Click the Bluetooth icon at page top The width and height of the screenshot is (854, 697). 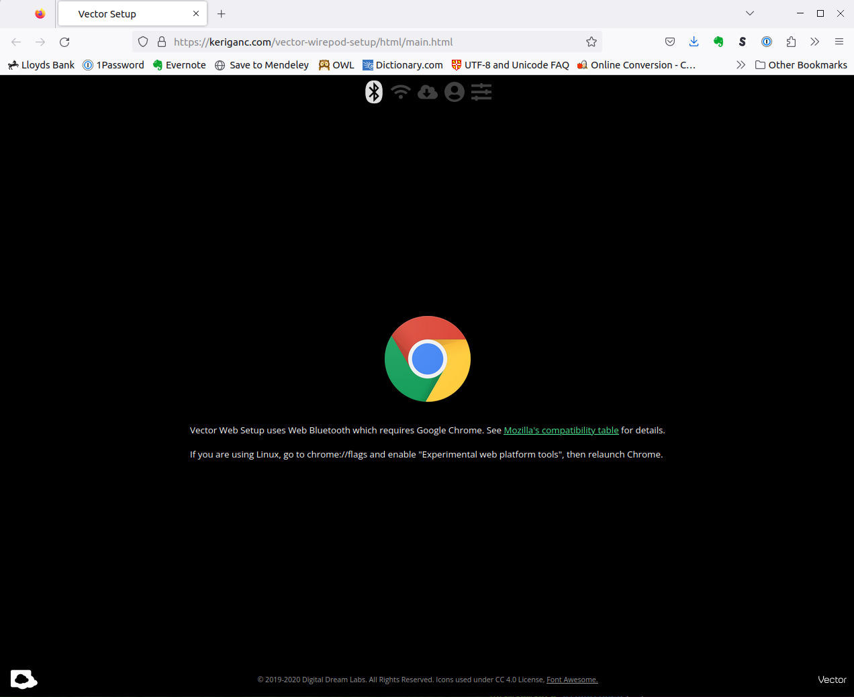(374, 92)
